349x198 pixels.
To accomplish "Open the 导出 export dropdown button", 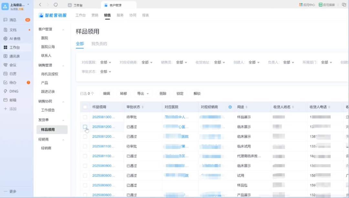I will tap(143, 94).
